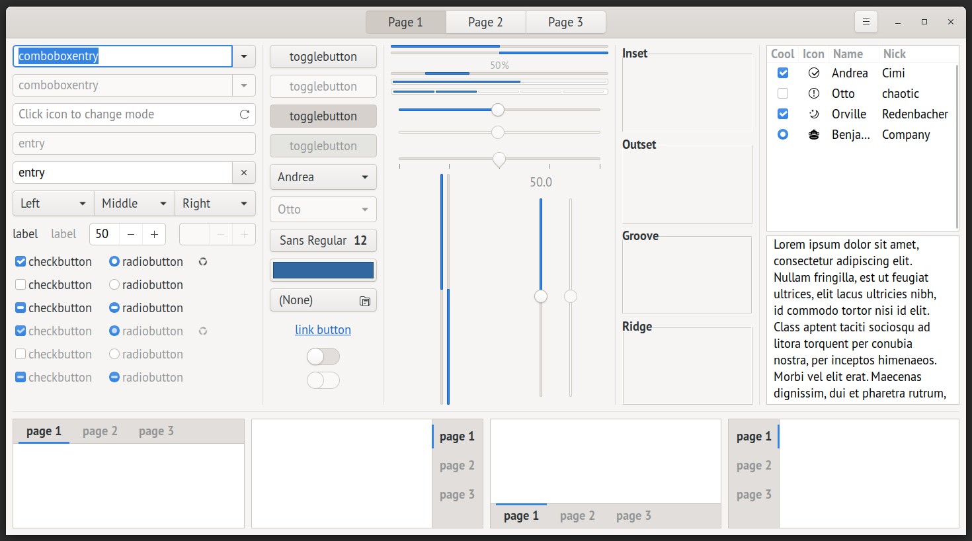This screenshot has width=972, height=541.
Task: Enable the Cool checkbox for Otto
Action: tap(783, 94)
